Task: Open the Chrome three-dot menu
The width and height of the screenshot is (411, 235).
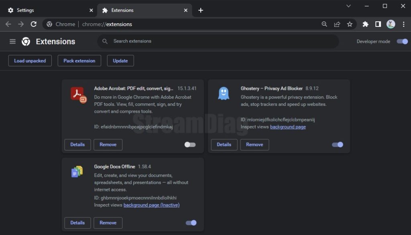Action: pyautogui.click(x=403, y=24)
